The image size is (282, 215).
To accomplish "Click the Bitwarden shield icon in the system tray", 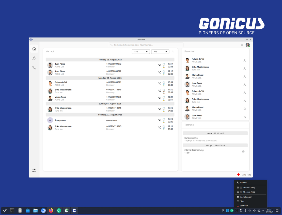I will (227, 210).
